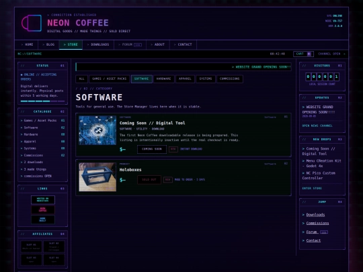Viewport: 363px width, 272px height.
Task: Filter store by ALL category
Action: coord(81,79)
